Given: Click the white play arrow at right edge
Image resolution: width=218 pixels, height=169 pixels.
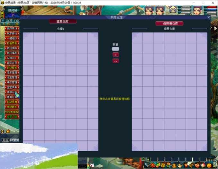Looking at the screenshot, I should [x=215, y=28].
